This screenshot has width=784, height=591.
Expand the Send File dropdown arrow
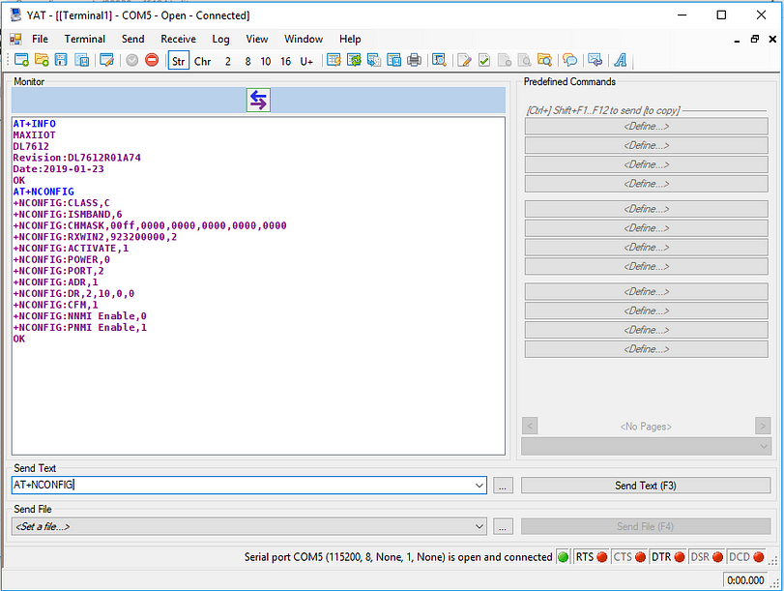(479, 526)
